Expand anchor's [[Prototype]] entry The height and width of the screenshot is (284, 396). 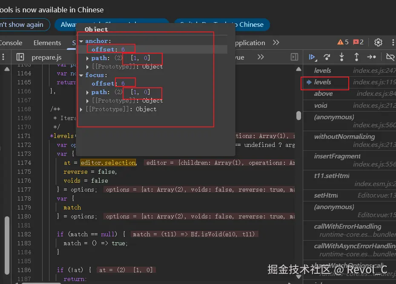[x=87, y=67]
